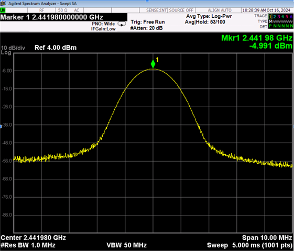The width and height of the screenshot is (294, 251).
Task: Select trace number 4 indicator
Action: [283, 17]
